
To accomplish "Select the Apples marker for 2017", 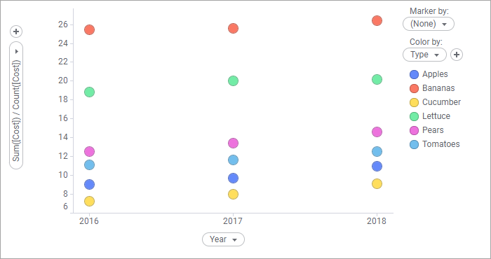I will tap(233, 178).
